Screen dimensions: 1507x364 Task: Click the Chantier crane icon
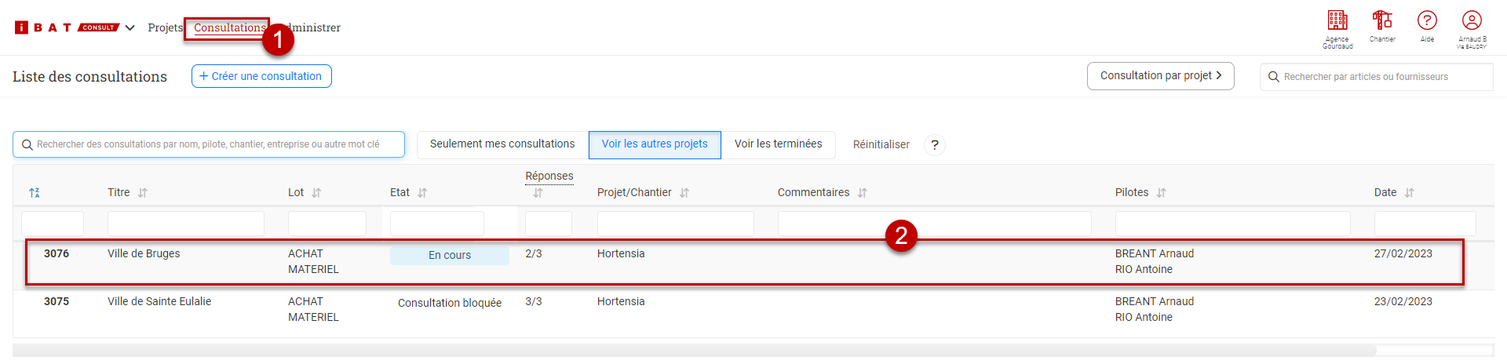point(1382,20)
